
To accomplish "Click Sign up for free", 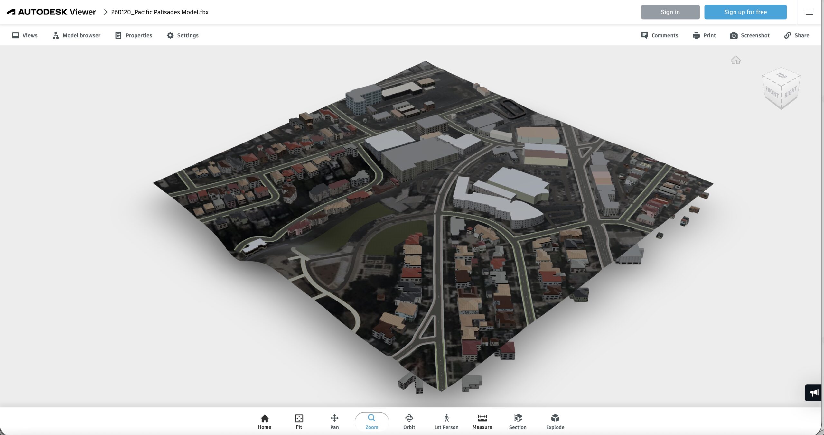I will pos(745,12).
